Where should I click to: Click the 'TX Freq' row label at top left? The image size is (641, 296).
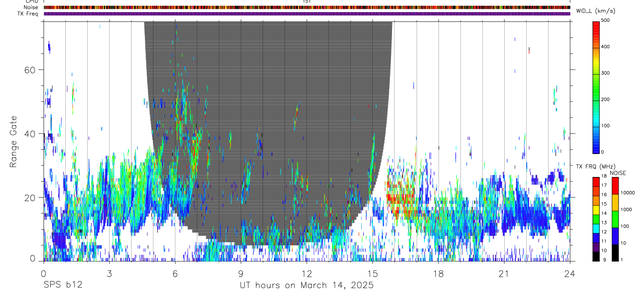coord(28,14)
